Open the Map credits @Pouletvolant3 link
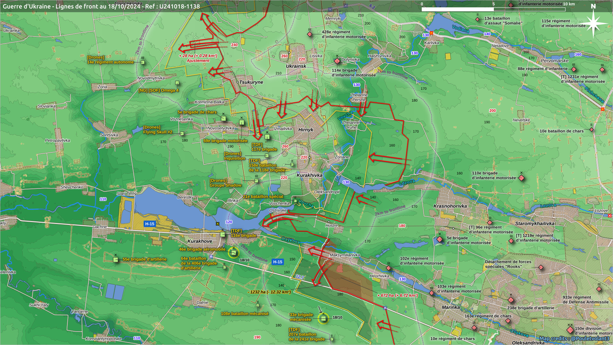The image size is (613, 345). click(574, 339)
